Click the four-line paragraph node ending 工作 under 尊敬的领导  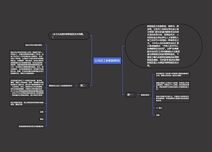pyautogui.click(x=173, y=86)
